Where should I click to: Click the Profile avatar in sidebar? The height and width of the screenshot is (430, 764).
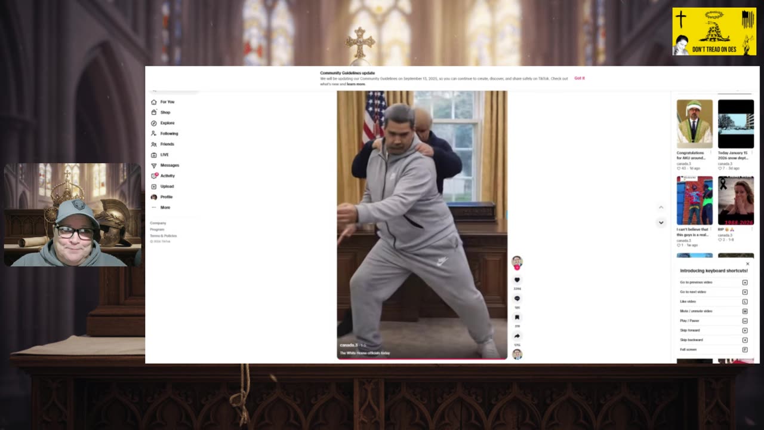153,197
